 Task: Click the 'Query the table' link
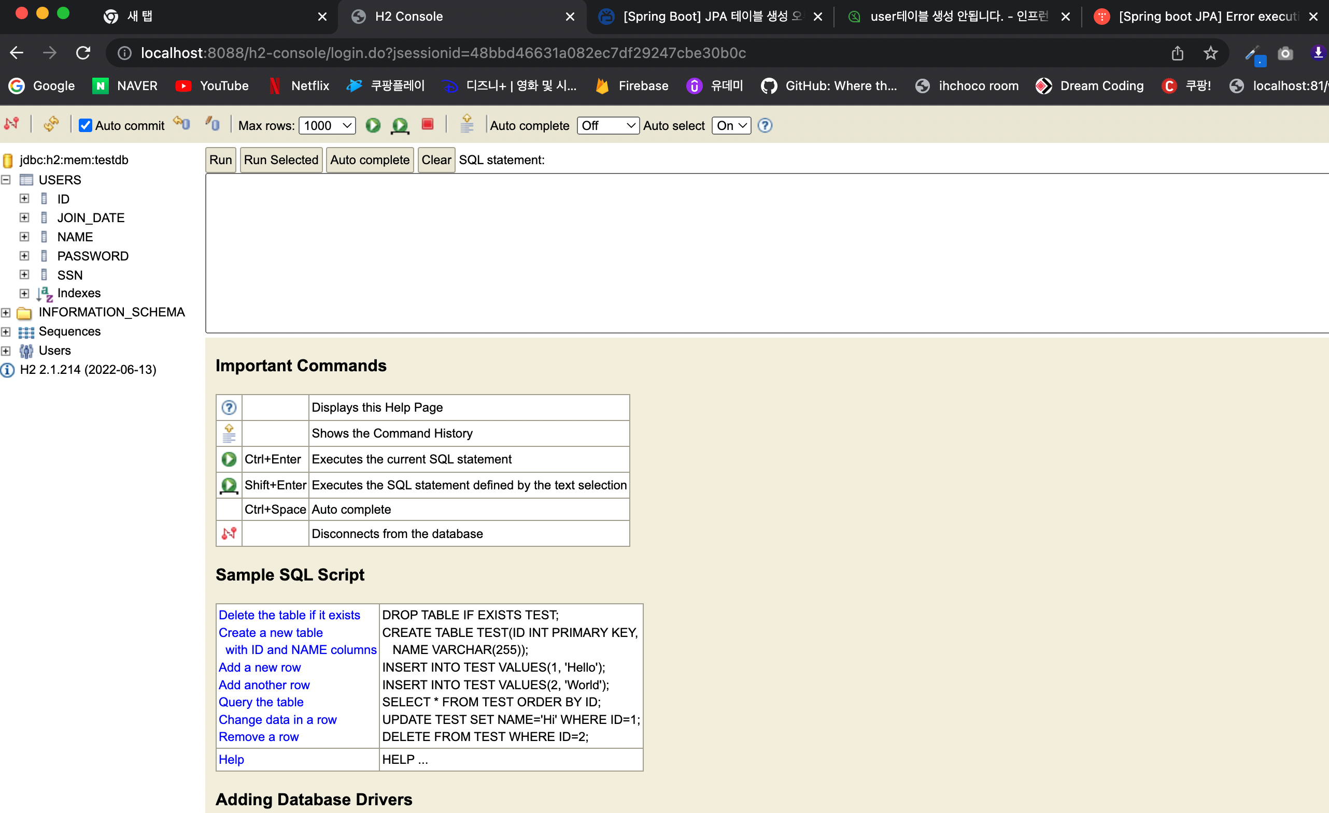[261, 702]
